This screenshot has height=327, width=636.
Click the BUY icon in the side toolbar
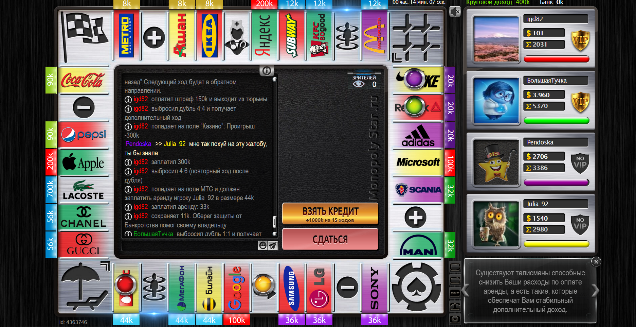[455, 293]
